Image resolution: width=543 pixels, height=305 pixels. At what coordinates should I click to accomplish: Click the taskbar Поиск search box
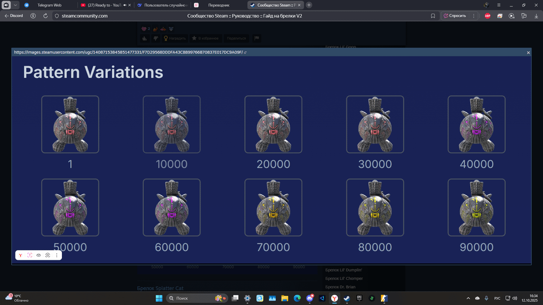197,298
